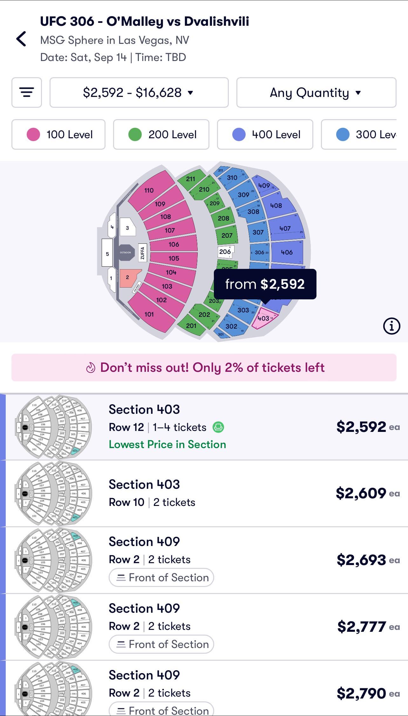
Task: Tap the green seat view icon
Action: (218, 427)
